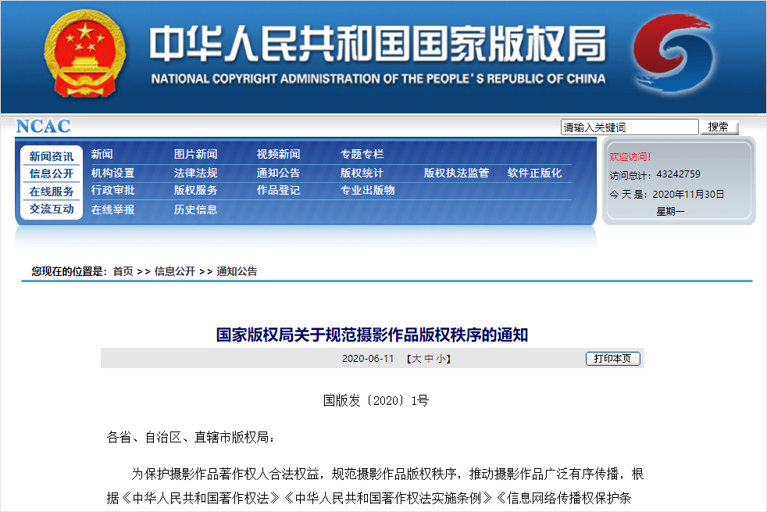Click the national emblem logo in header
Image resolution: width=767 pixels, height=512 pixels.
[84, 54]
